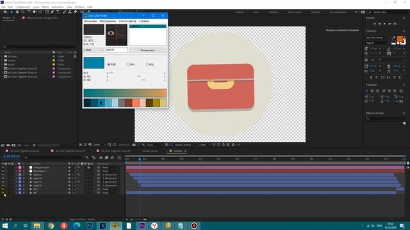
Task: Open the Effect menu
Action: [45, 7]
